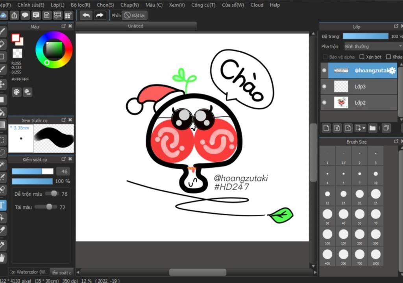
Task: Select the transparent color swatch
Action: click(17, 54)
